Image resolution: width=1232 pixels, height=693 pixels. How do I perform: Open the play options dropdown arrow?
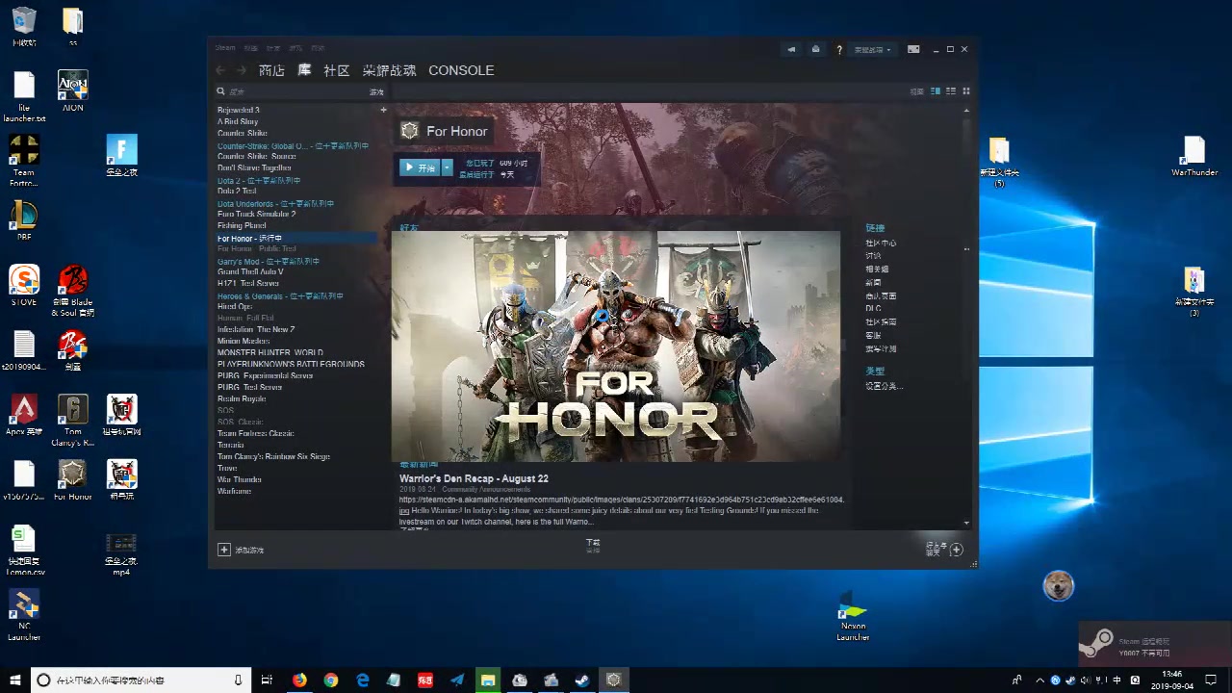coord(447,167)
